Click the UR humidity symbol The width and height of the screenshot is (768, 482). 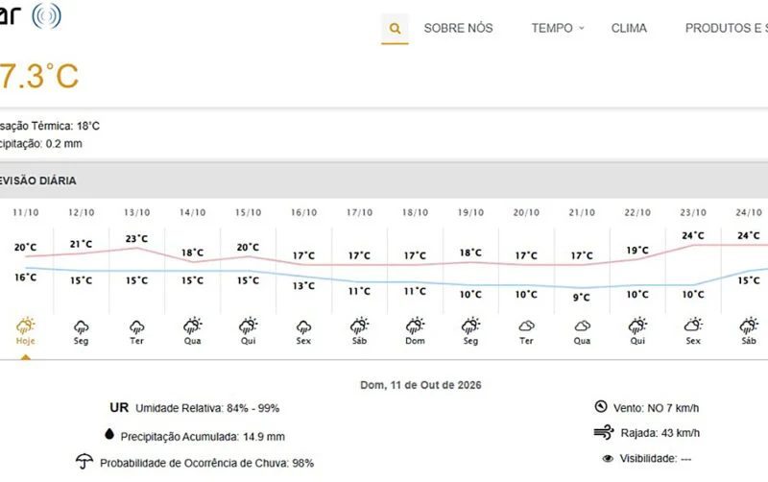click(119, 407)
